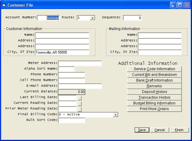This screenshot has height=141, width=192.
Task: Open Bank Draft Information
Action: point(154,80)
